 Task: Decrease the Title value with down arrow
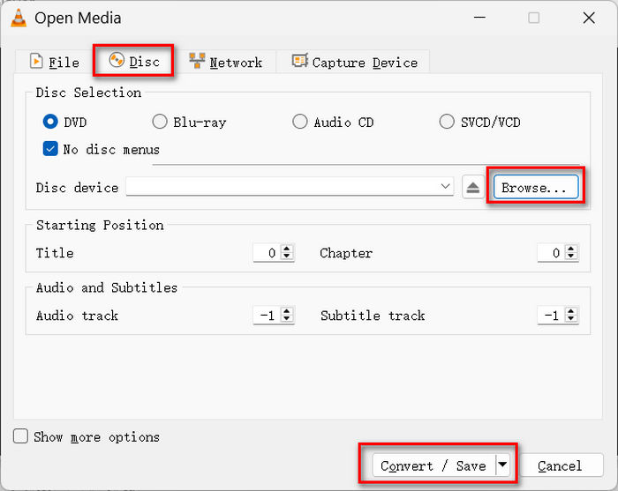[x=287, y=257]
